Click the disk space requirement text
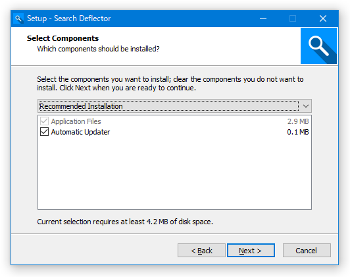 [x=125, y=222]
